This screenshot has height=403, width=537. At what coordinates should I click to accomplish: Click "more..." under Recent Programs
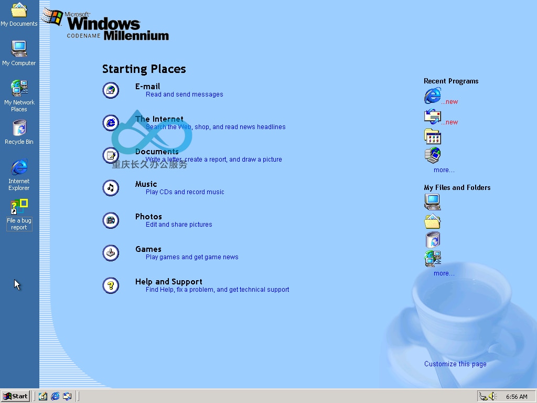444,170
